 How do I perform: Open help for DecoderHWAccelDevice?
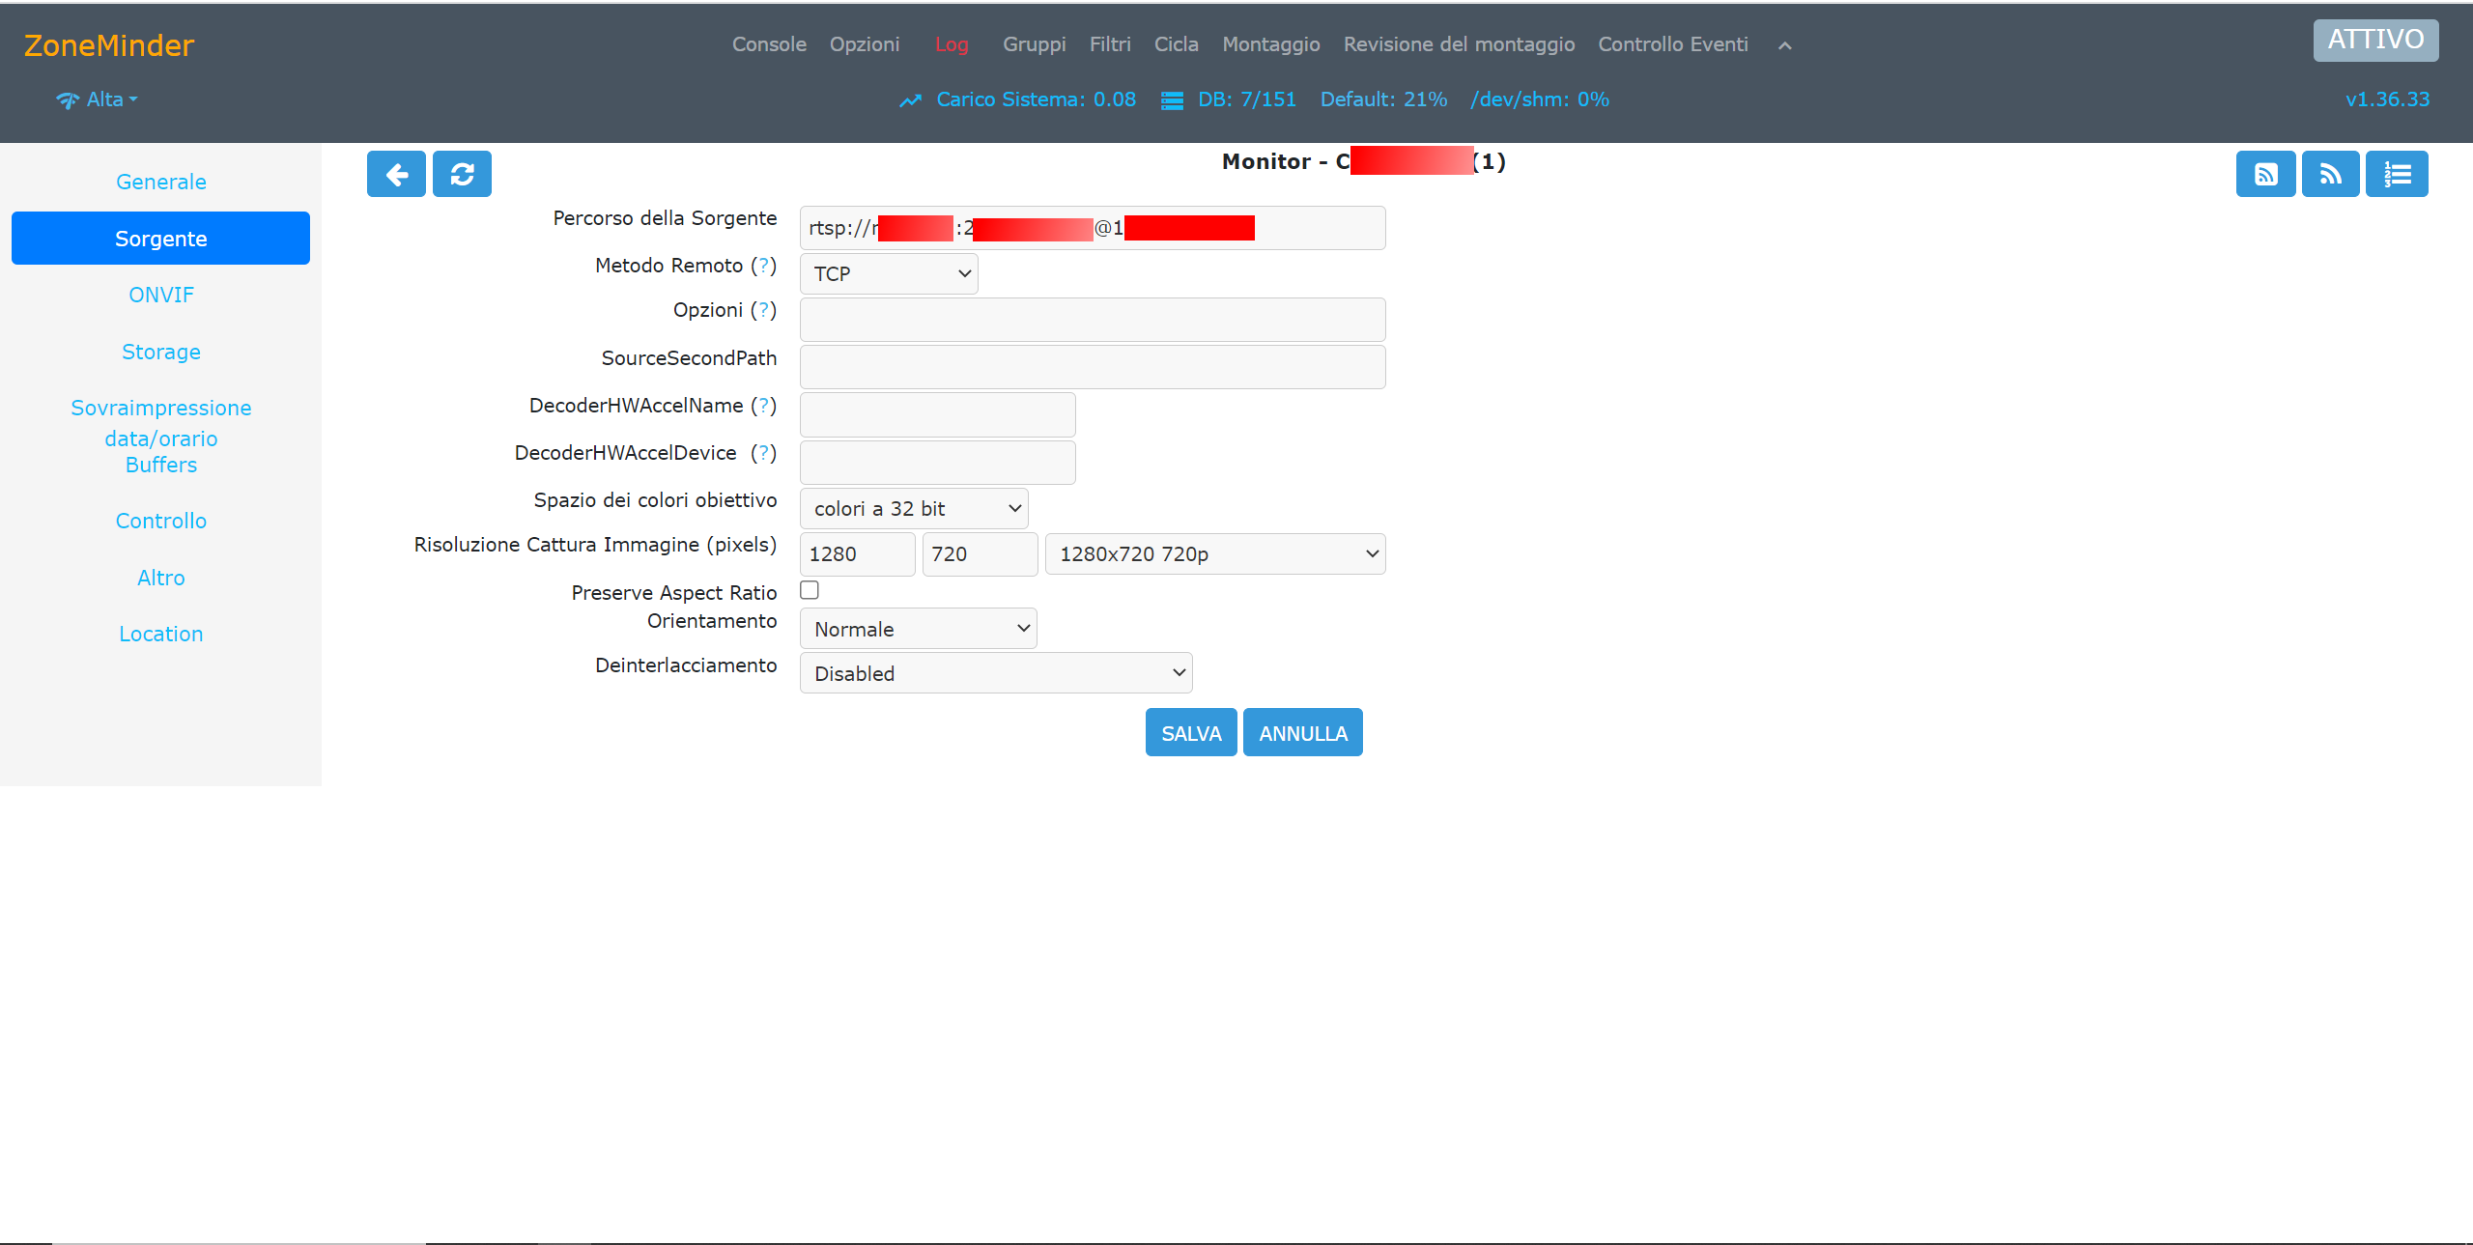coord(764,453)
